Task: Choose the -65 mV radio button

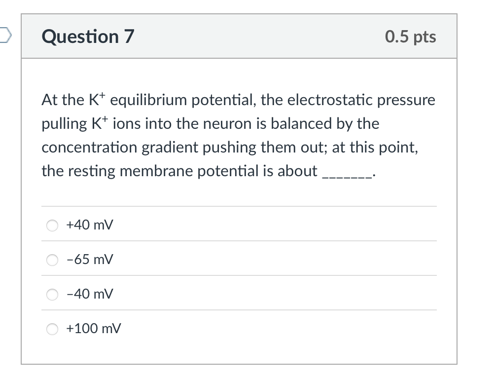Action: pos(52,260)
